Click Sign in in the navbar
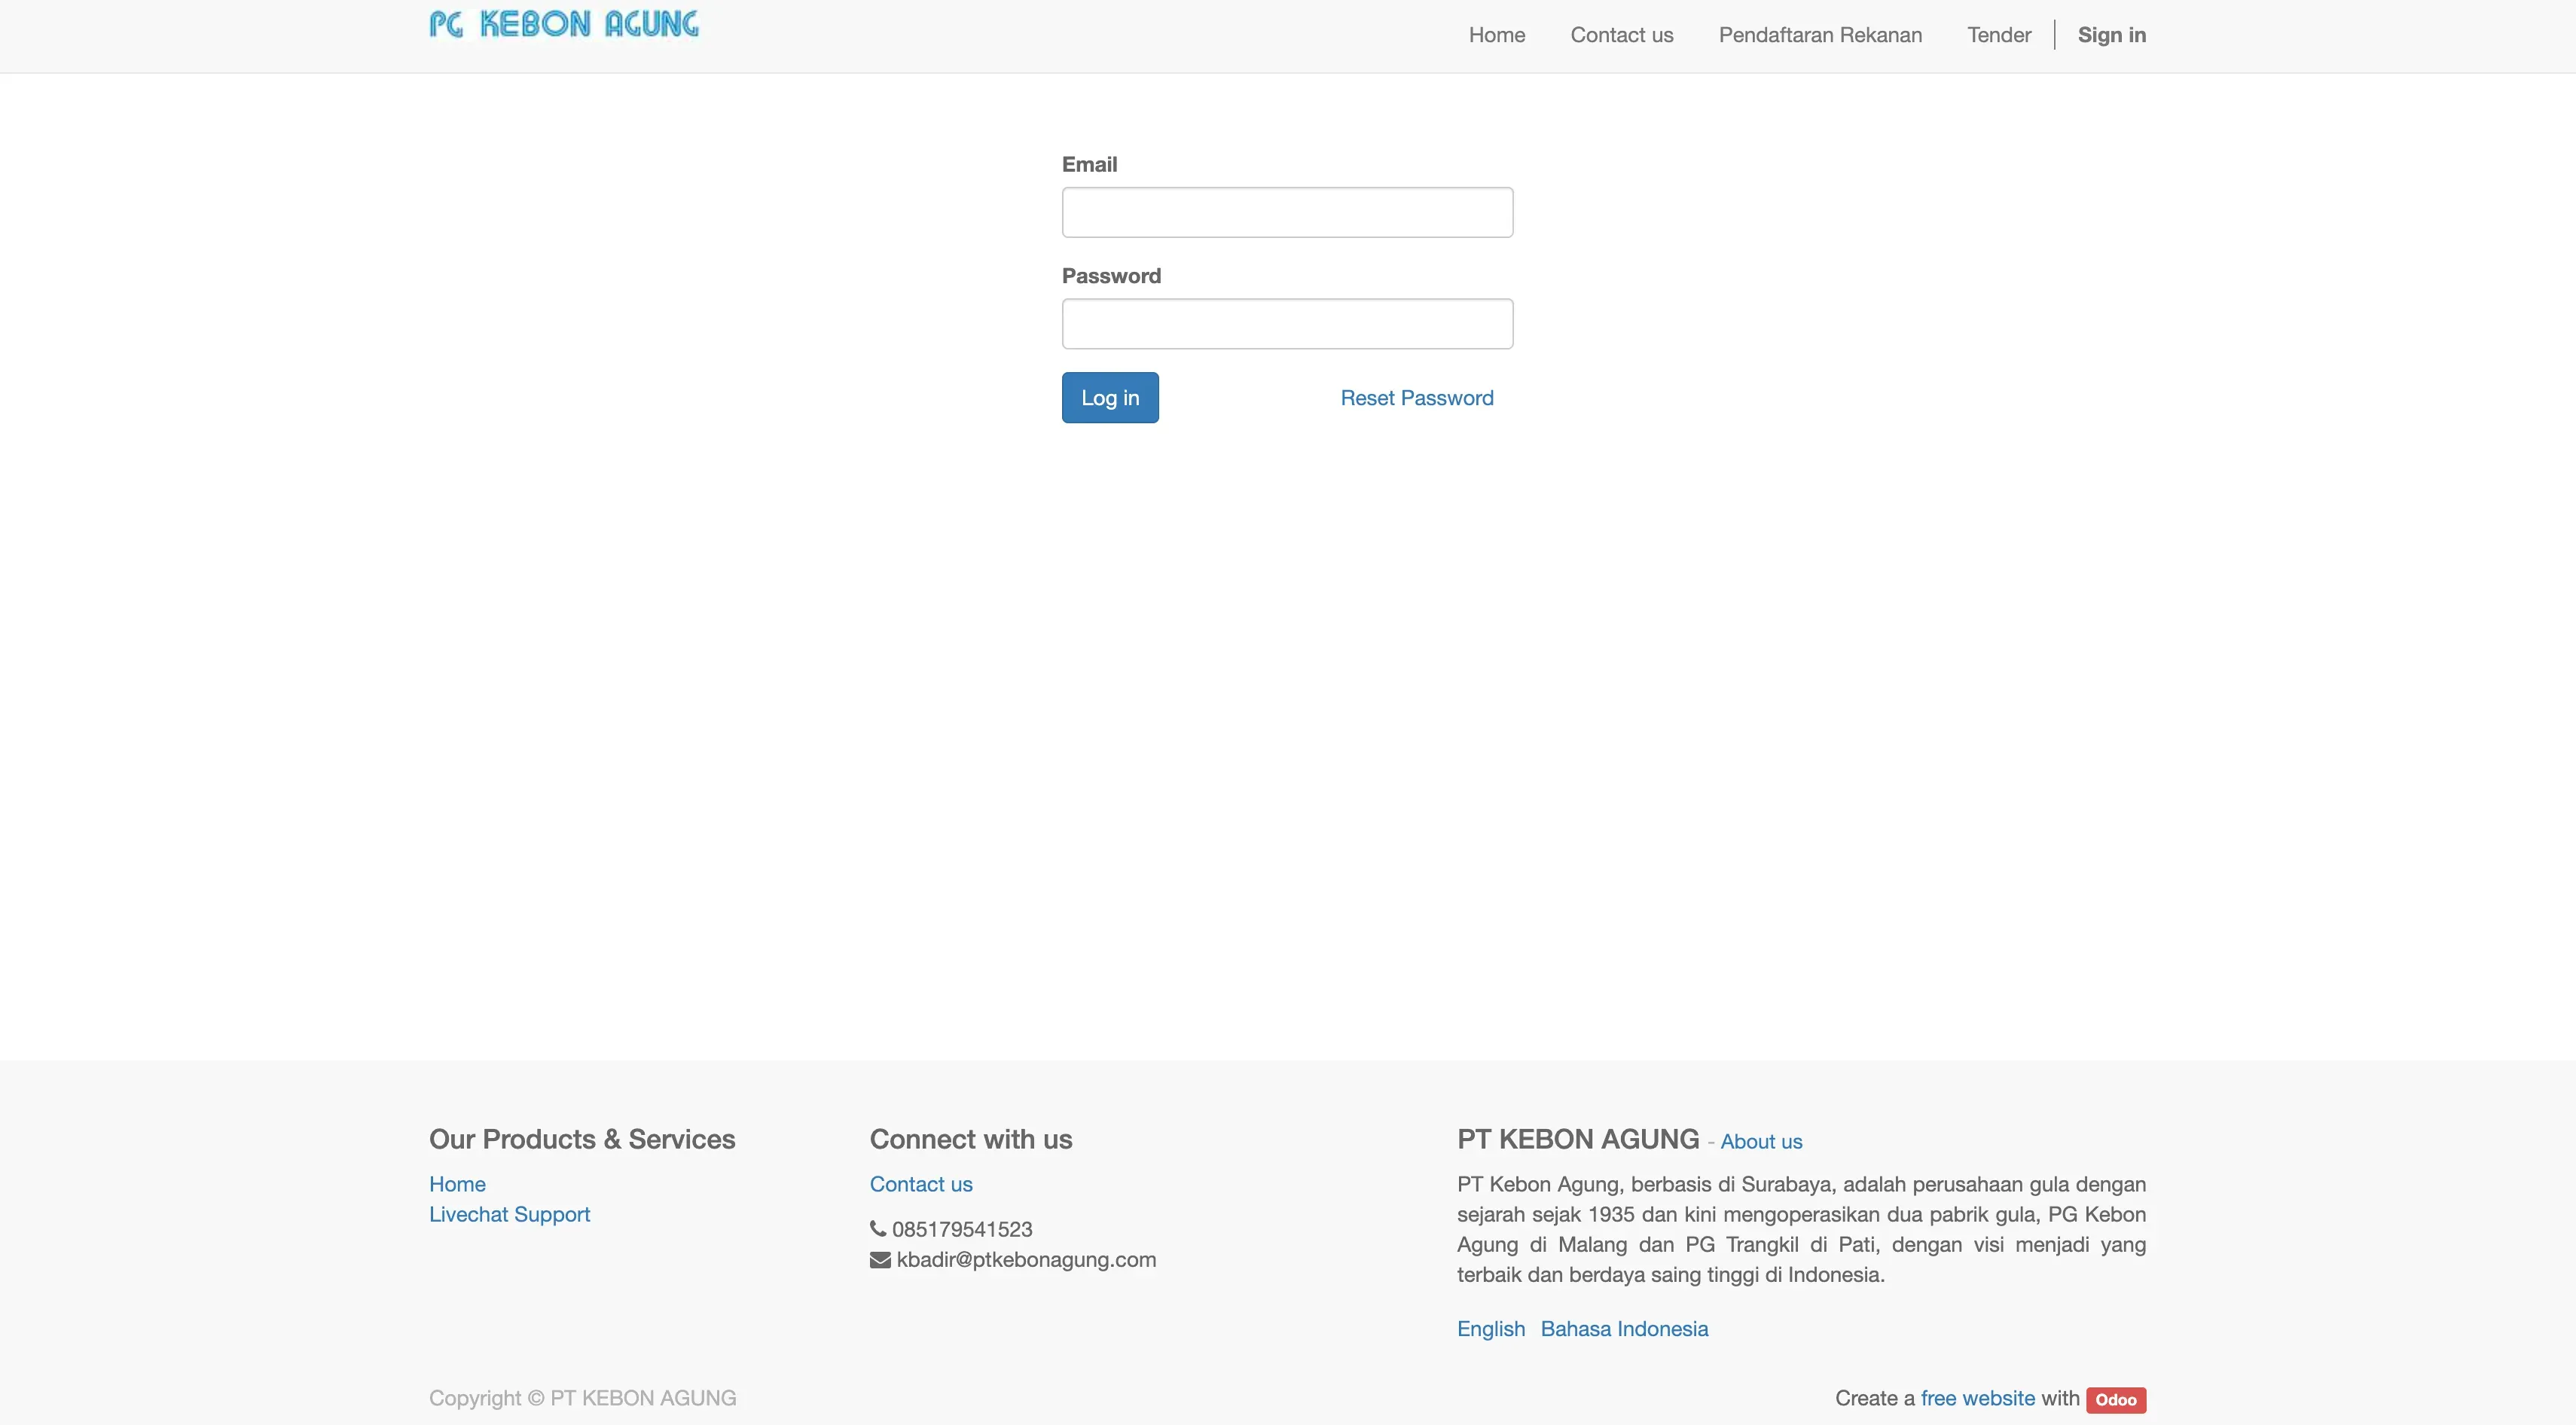 (2112, 35)
